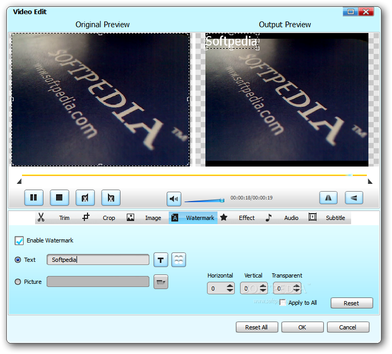Select the Text watermark radio button

18,260
